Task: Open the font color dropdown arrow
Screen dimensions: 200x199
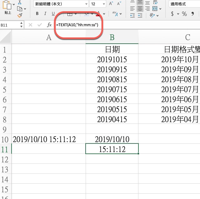Action: click(104, 14)
